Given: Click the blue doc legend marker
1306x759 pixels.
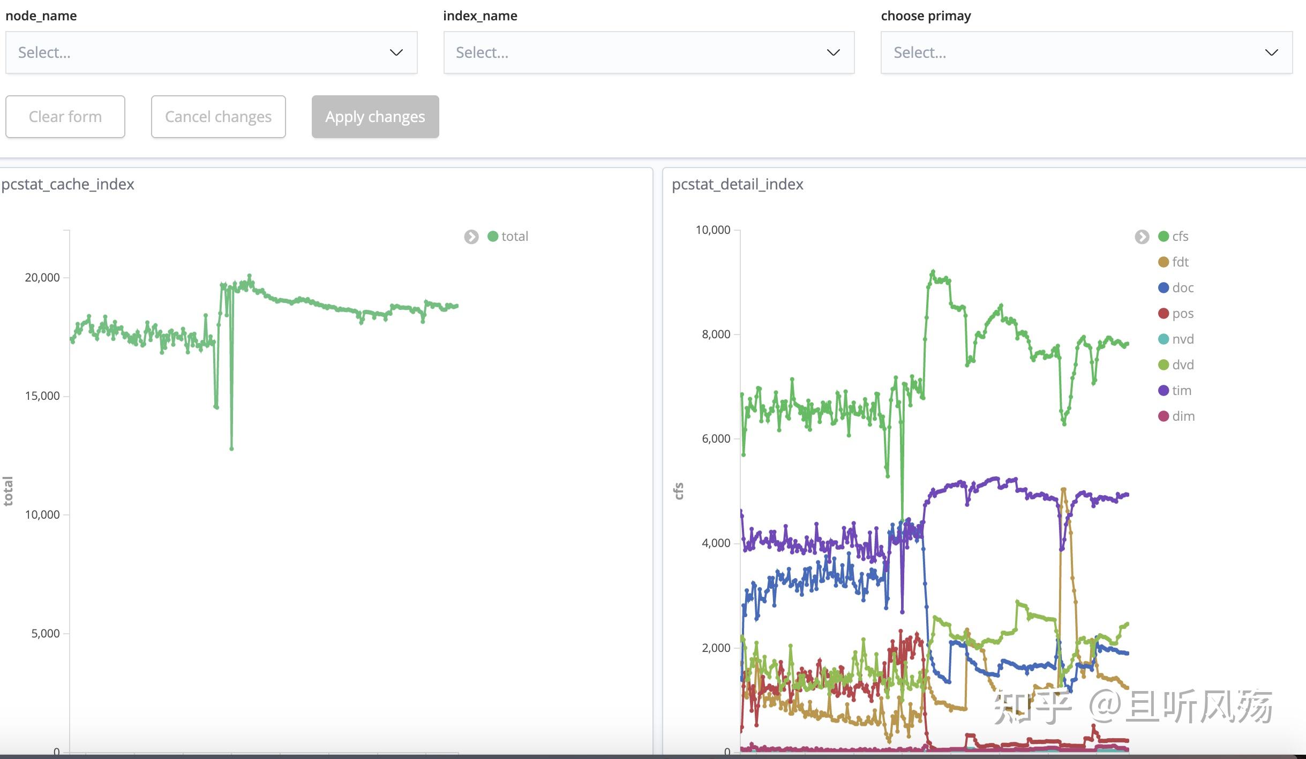Looking at the screenshot, I should point(1162,287).
